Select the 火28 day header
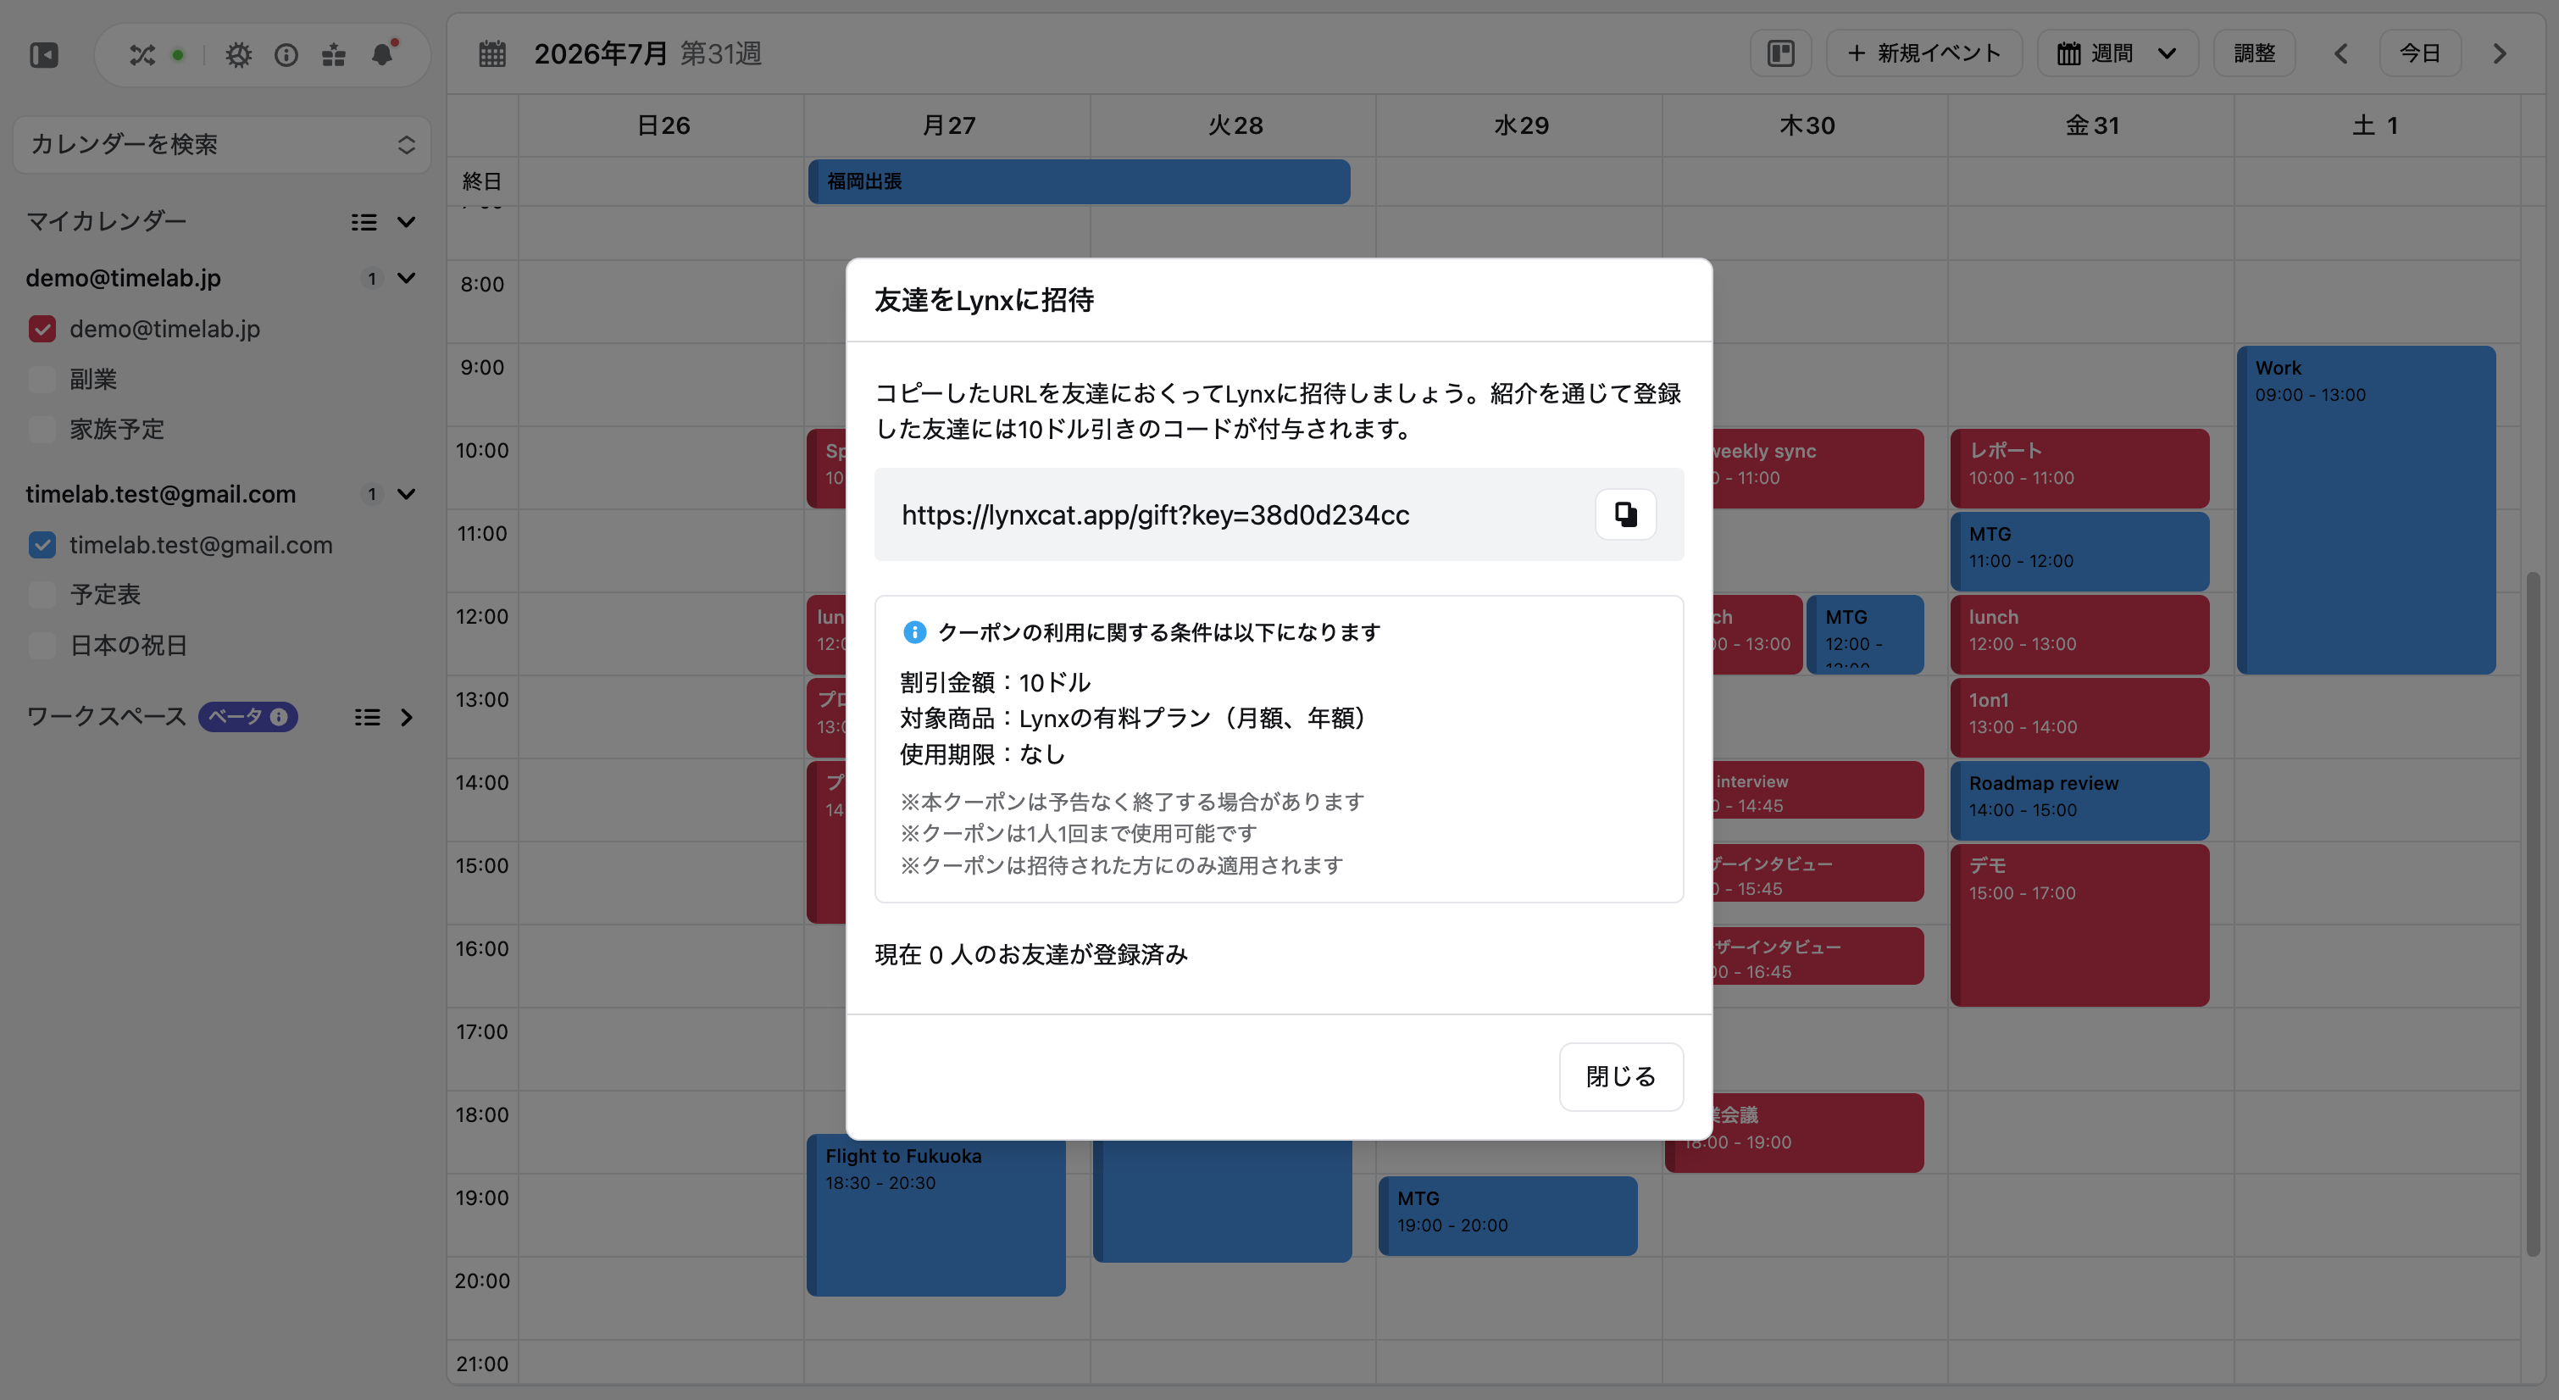The width and height of the screenshot is (2559, 1400). 1235,125
